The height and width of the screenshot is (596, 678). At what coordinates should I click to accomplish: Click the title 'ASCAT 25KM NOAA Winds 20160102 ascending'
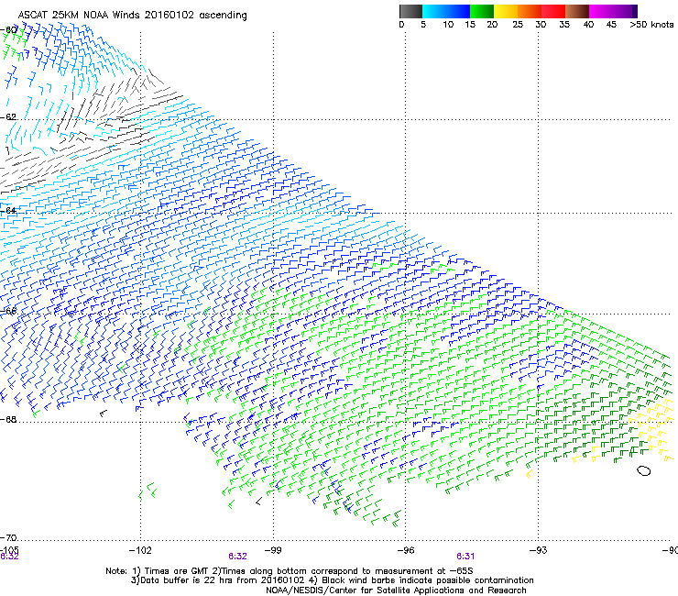pos(132,16)
